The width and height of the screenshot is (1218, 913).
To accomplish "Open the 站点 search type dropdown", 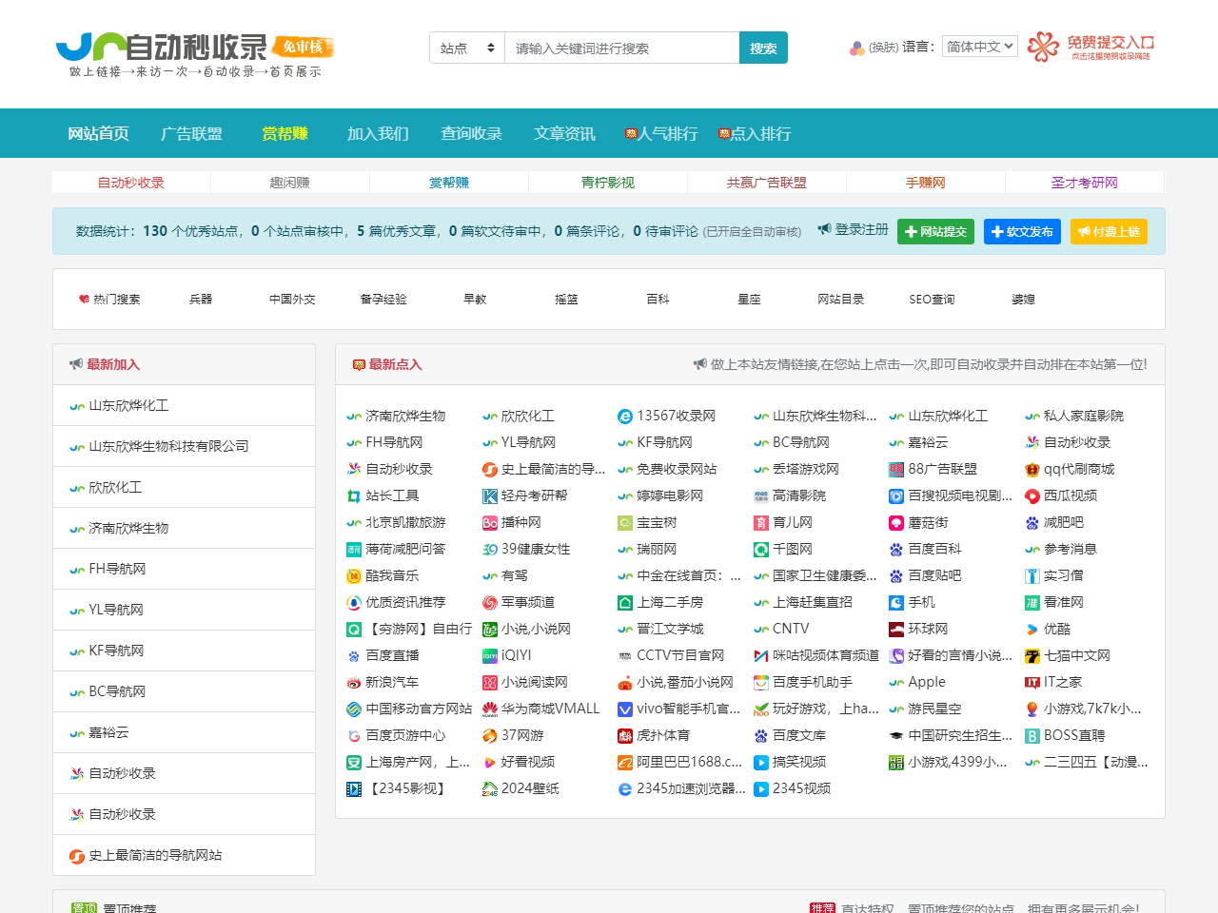I will click(467, 48).
